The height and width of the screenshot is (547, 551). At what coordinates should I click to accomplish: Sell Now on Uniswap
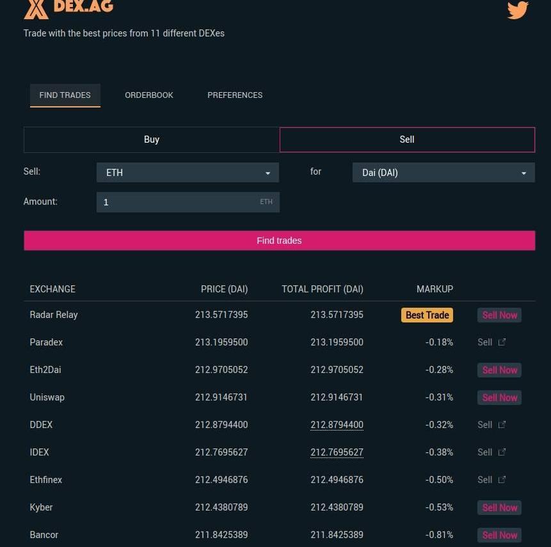pos(499,398)
